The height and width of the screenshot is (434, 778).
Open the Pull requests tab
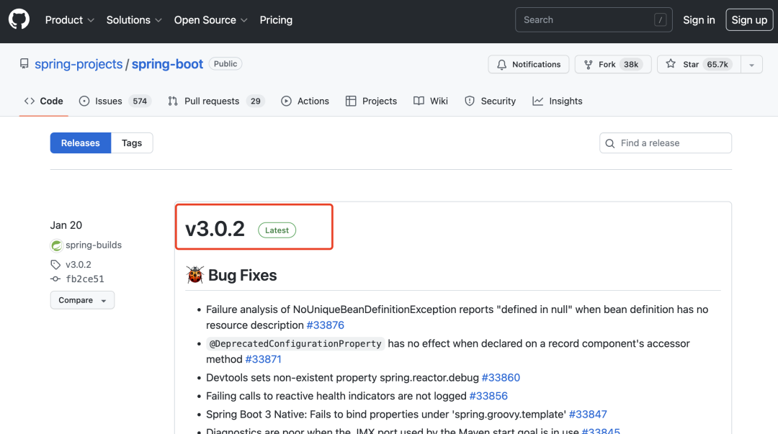(x=216, y=101)
